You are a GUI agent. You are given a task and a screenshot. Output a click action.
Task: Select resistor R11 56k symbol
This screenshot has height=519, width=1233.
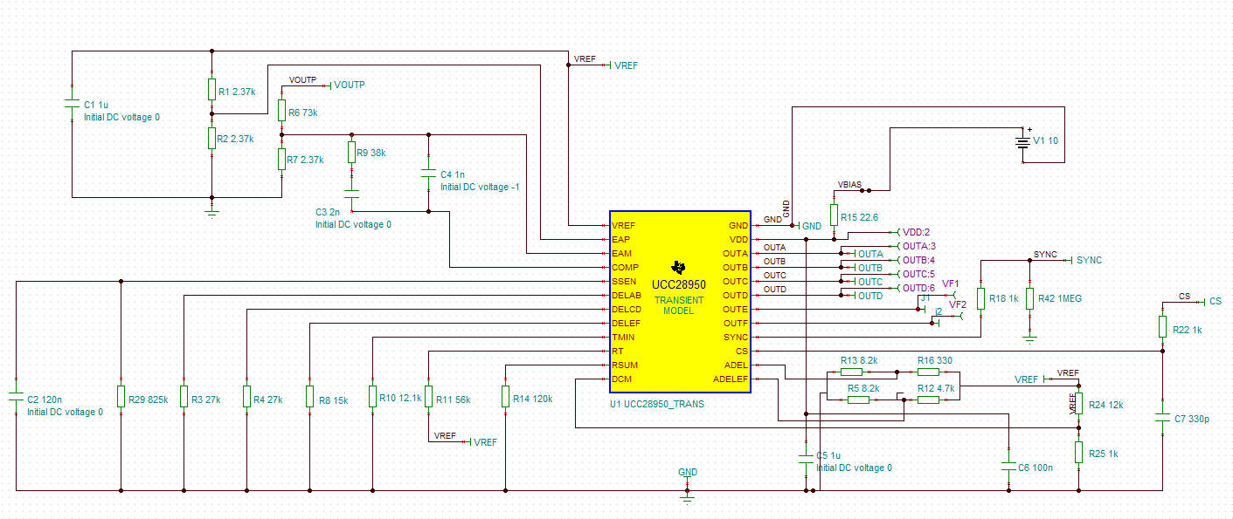point(428,396)
